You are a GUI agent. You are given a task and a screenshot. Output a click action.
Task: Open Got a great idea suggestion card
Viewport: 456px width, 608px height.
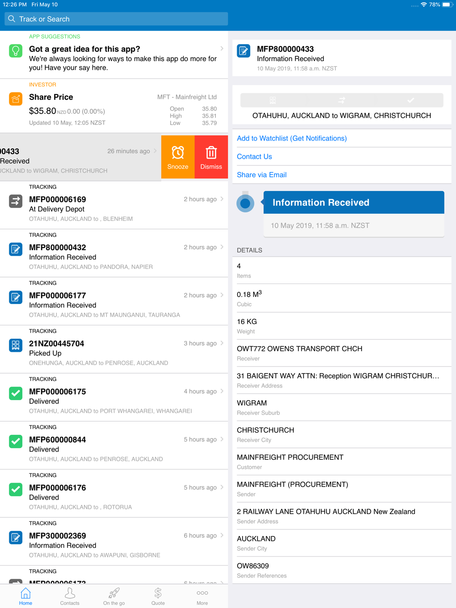(114, 55)
